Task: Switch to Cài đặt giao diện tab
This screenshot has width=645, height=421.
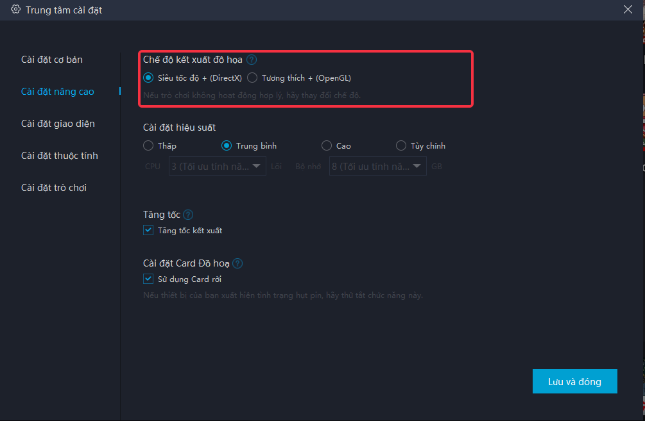Action: point(58,124)
